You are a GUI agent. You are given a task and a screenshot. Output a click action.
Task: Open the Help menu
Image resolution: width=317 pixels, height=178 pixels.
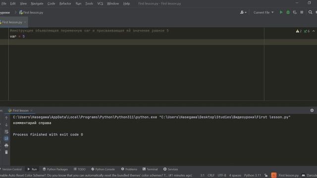(x=126, y=3)
